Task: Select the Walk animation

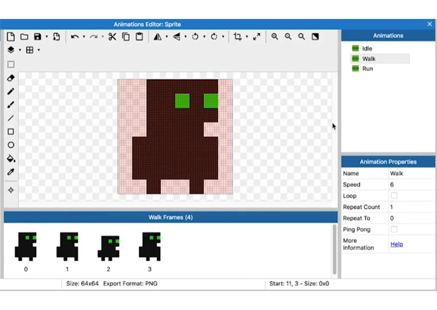Action: pos(380,58)
